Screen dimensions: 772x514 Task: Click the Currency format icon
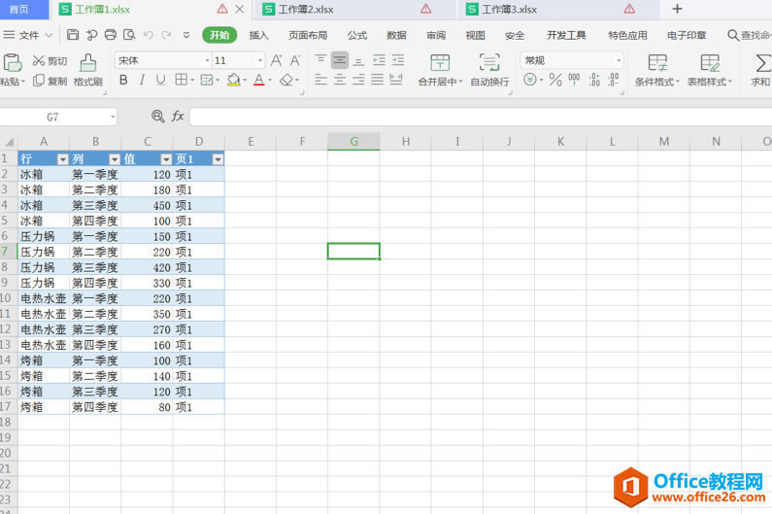click(530, 80)
